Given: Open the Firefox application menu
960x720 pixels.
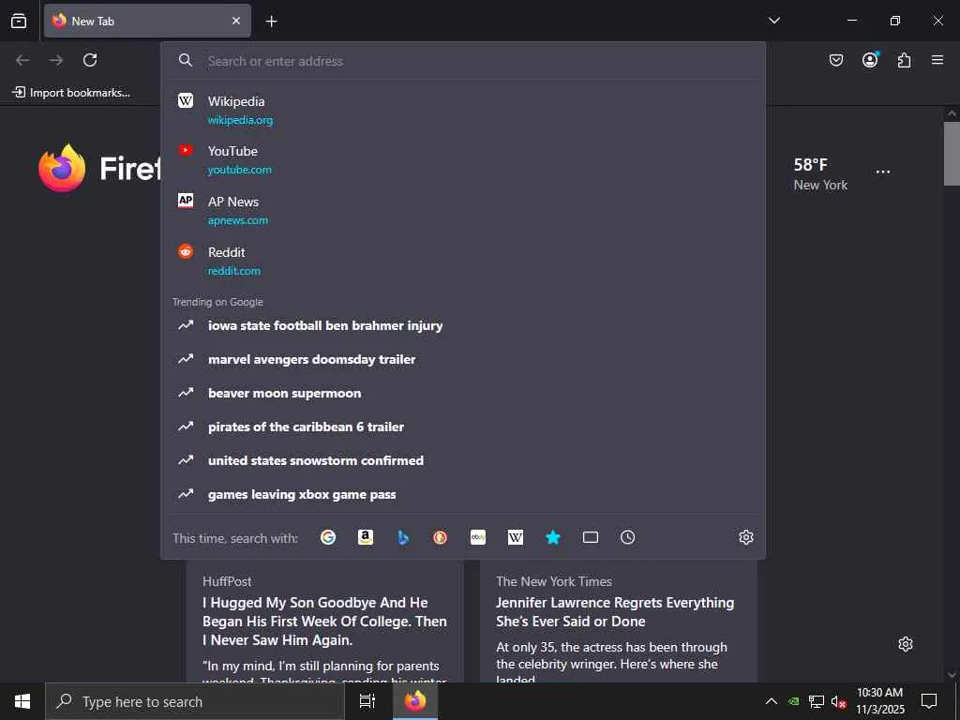Looking at the screenshot, I should 937,60.
